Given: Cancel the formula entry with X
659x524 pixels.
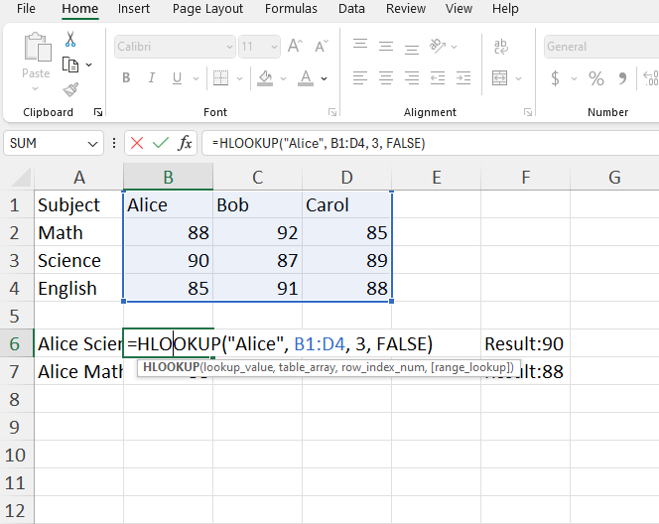Looking at the screenshot, I should coord(137,143).
